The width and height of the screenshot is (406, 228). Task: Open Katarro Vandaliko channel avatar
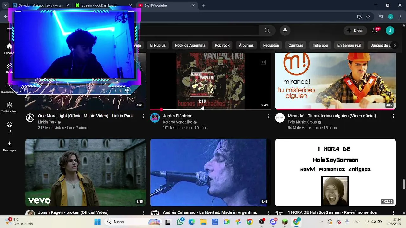(155, 118)
